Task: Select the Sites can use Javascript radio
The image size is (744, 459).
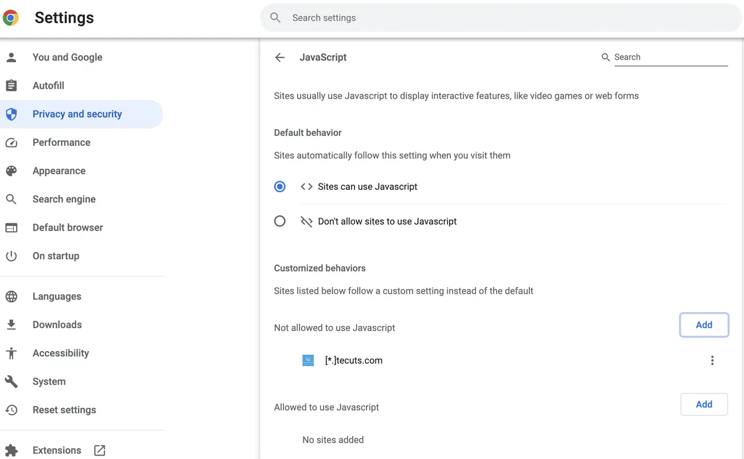Action: [280, 186]
